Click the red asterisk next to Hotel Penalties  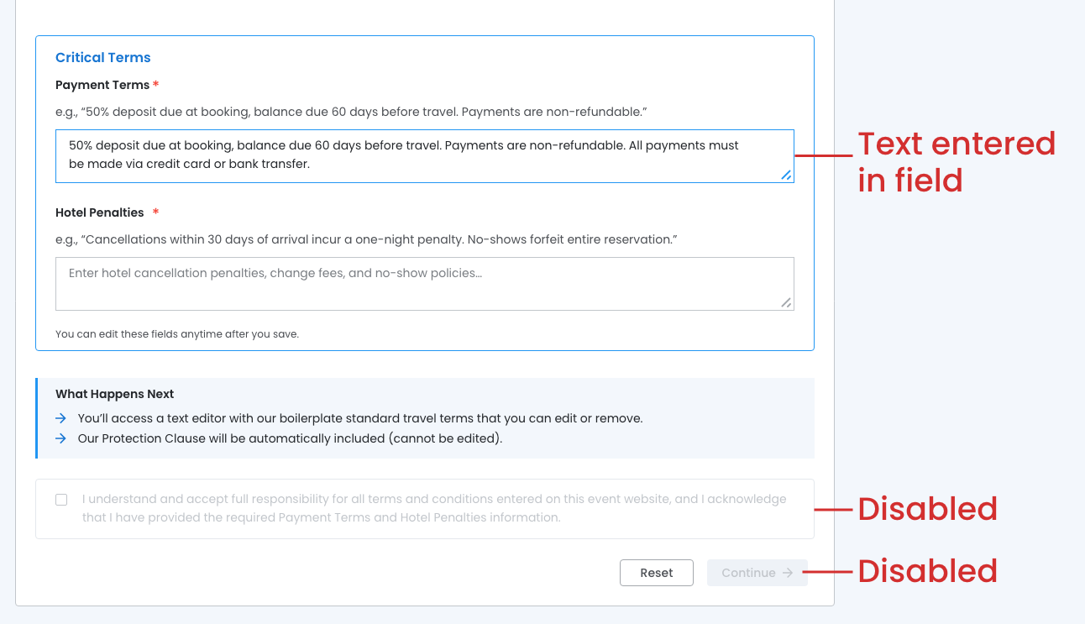pos(155,212)
